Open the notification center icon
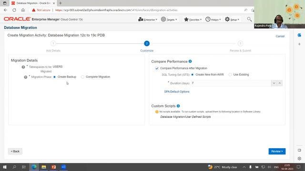This screenshot has height=171, width=305. [299, 167]
